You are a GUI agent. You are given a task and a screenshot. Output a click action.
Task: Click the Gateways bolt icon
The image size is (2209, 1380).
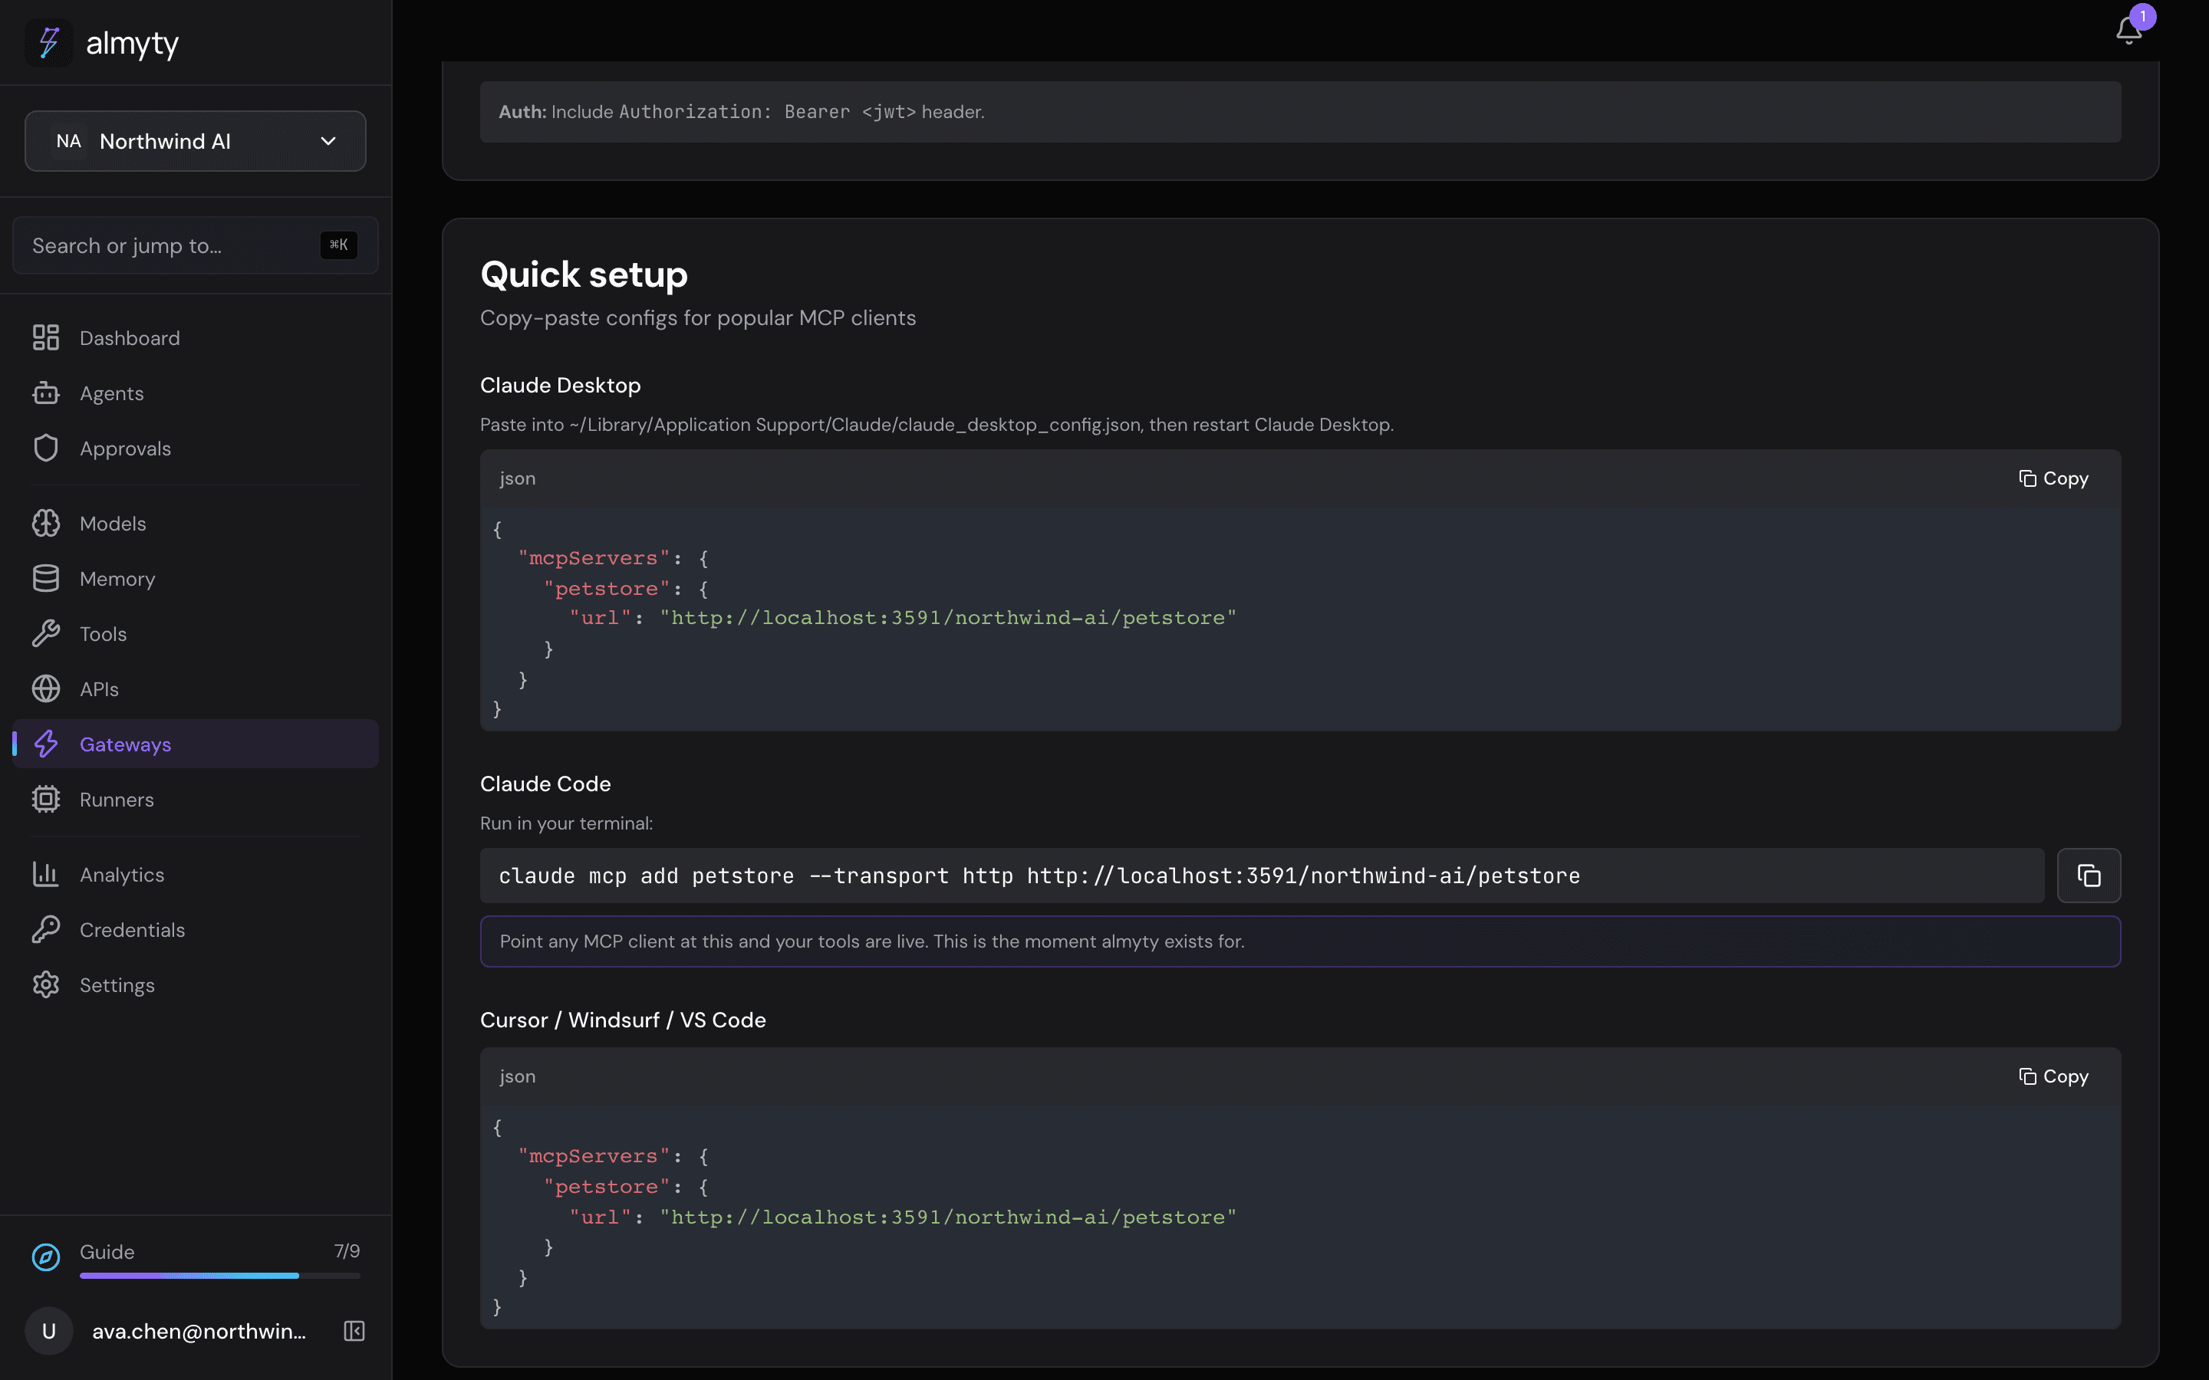point(46,744)
